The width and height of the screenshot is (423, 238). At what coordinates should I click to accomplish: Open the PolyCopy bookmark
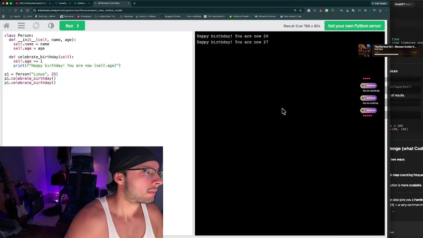tap(46, 16)
